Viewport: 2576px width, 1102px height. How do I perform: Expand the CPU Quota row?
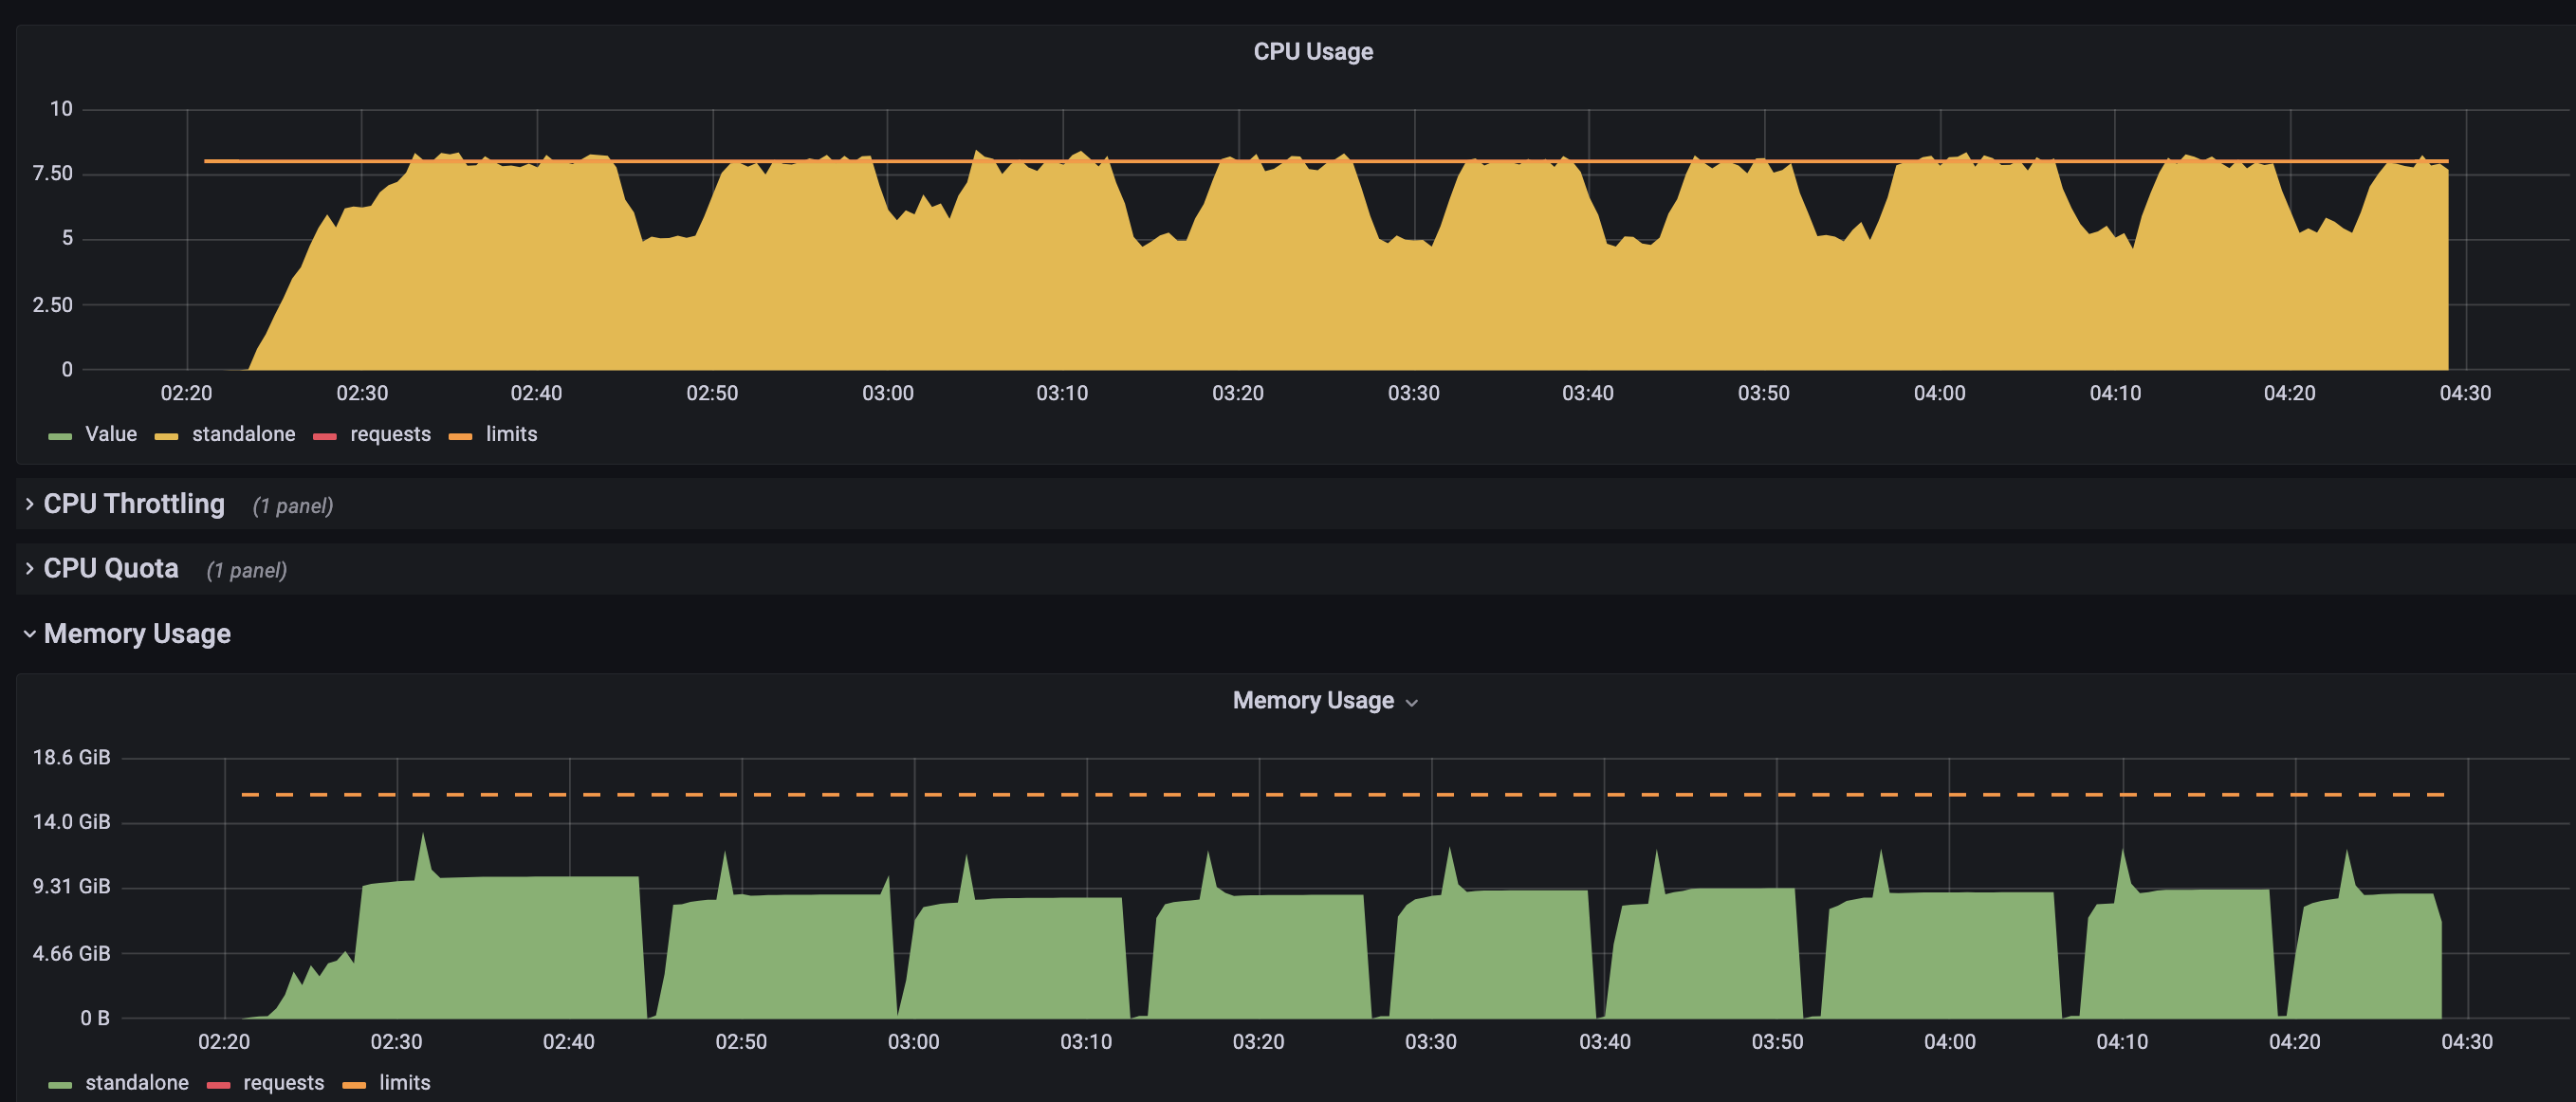click(110, 568)
